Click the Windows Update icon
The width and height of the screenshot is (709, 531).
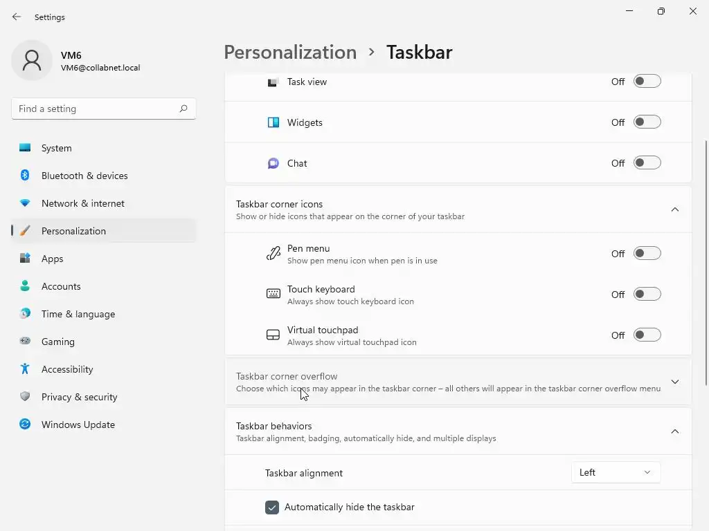[25, 425]
